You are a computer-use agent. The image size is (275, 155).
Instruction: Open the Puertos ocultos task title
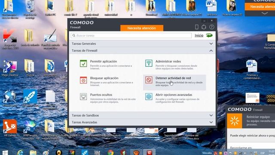(101, 95)
